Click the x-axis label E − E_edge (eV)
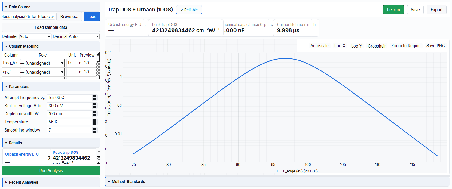 297,171
